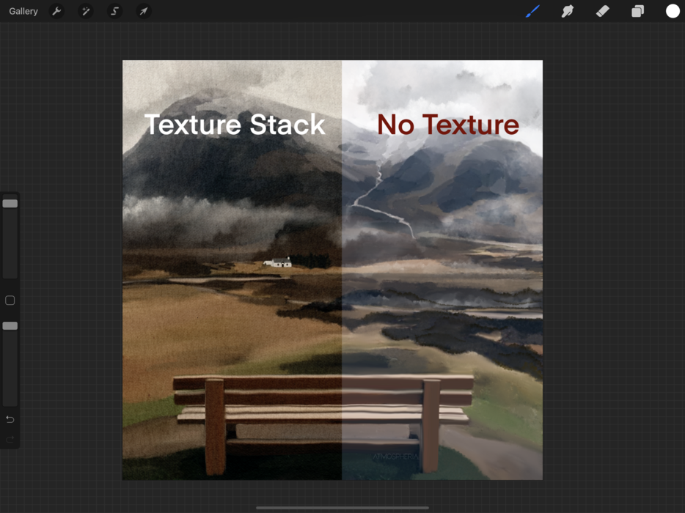Return to the Gallery

click(23, 11)
